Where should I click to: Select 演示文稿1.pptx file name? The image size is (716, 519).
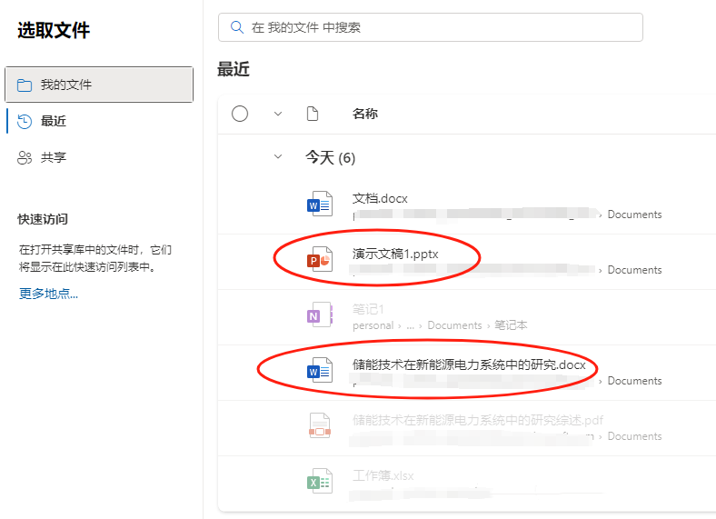(395, 254)
